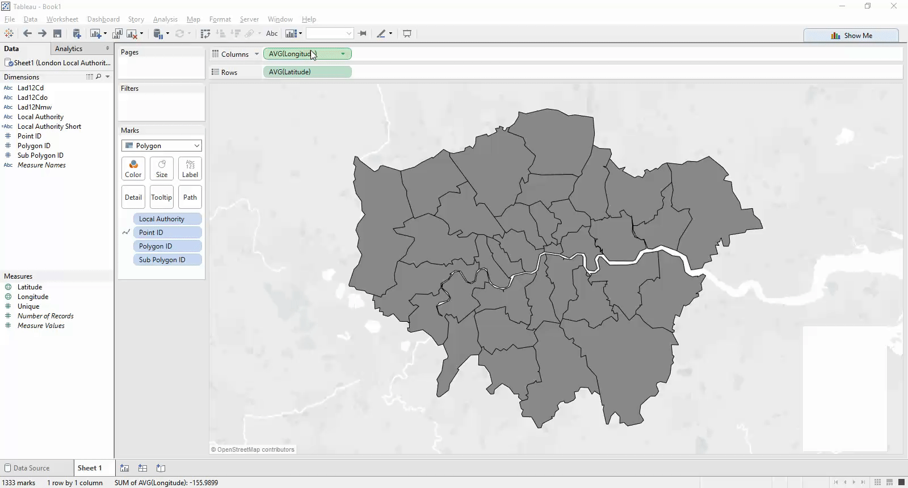Click the New dashboard icon at bottom
This screenshot has width=908, height=488.
pos(143,468)
